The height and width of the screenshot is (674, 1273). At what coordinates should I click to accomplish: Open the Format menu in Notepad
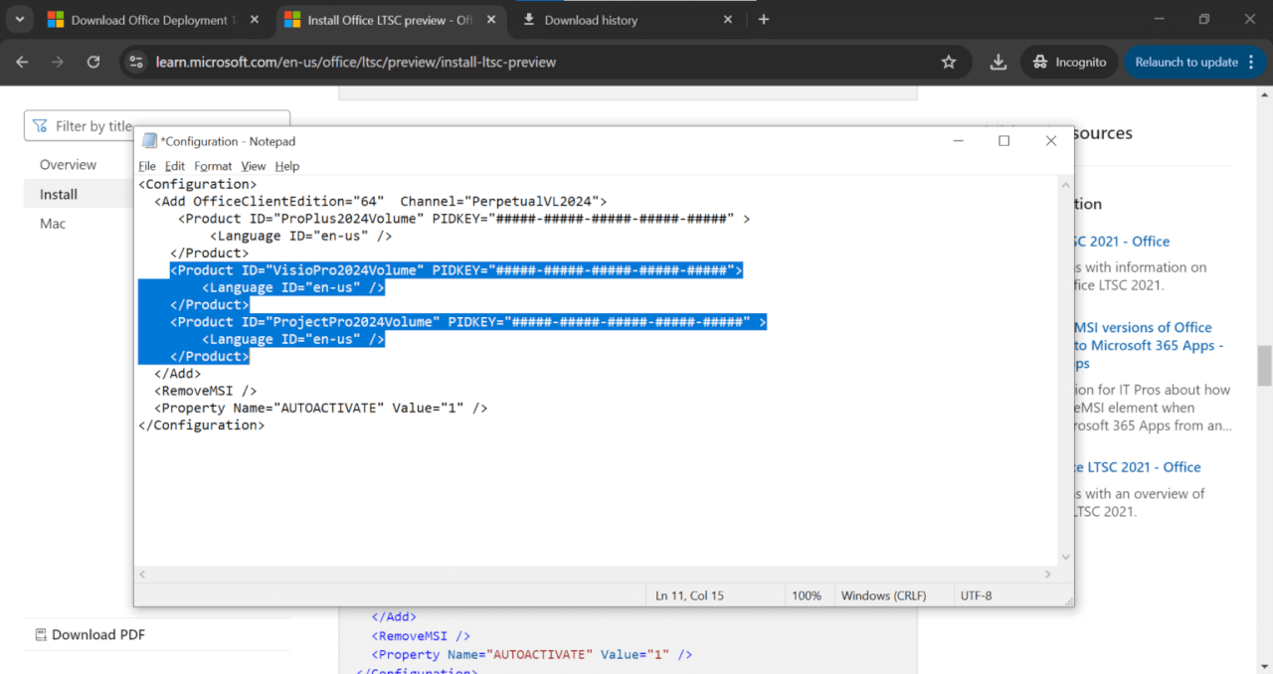point(213,166)
